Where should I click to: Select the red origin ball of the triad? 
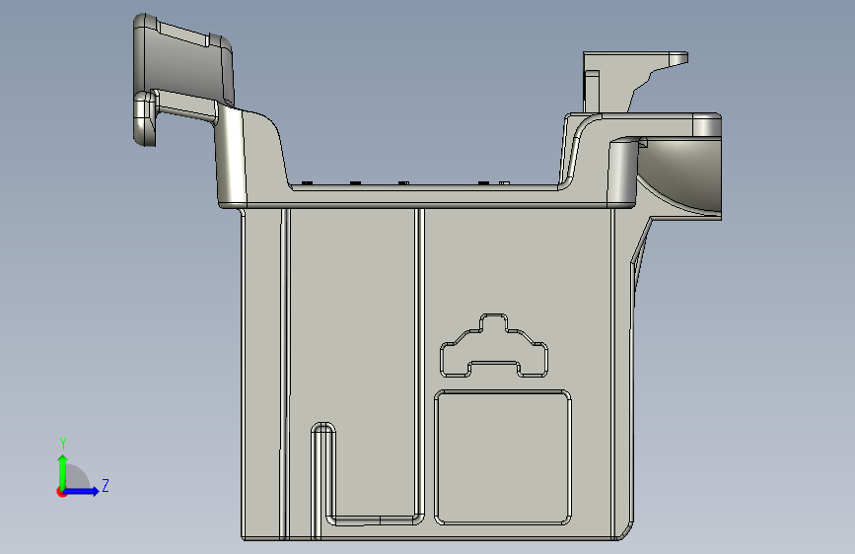(61, 492)
